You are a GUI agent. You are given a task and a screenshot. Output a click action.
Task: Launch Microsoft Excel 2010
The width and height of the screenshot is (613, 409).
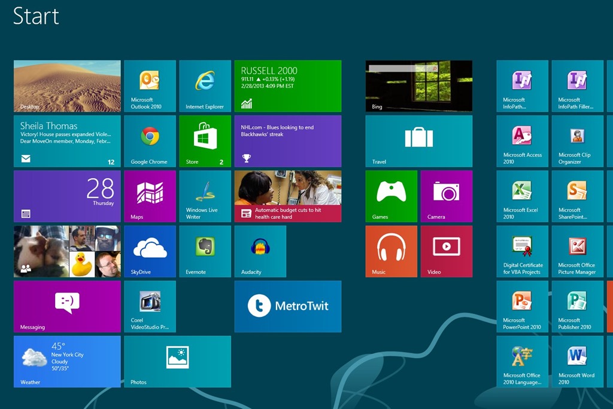pos(521,196)
